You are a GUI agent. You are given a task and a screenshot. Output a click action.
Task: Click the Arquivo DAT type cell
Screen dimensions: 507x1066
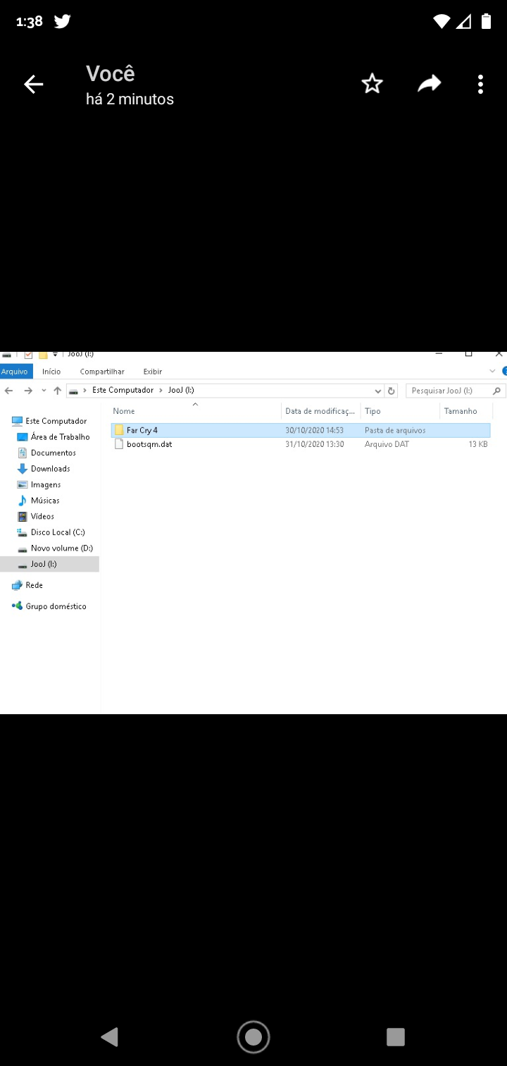coord(387,444)
